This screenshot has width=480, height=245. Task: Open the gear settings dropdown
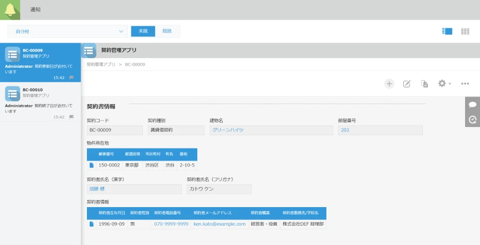point(444,83)
